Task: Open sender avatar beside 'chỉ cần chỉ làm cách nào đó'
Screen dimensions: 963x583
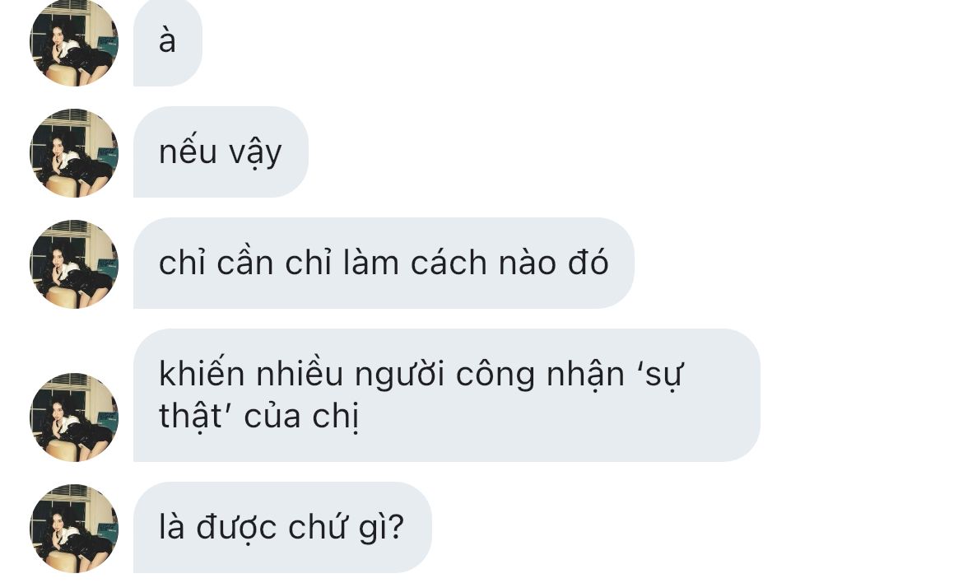Action: click(74, 264)
